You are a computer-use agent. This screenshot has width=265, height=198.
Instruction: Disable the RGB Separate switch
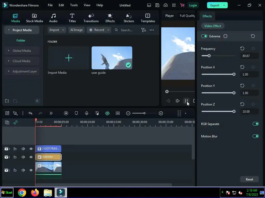coord(255,124)
